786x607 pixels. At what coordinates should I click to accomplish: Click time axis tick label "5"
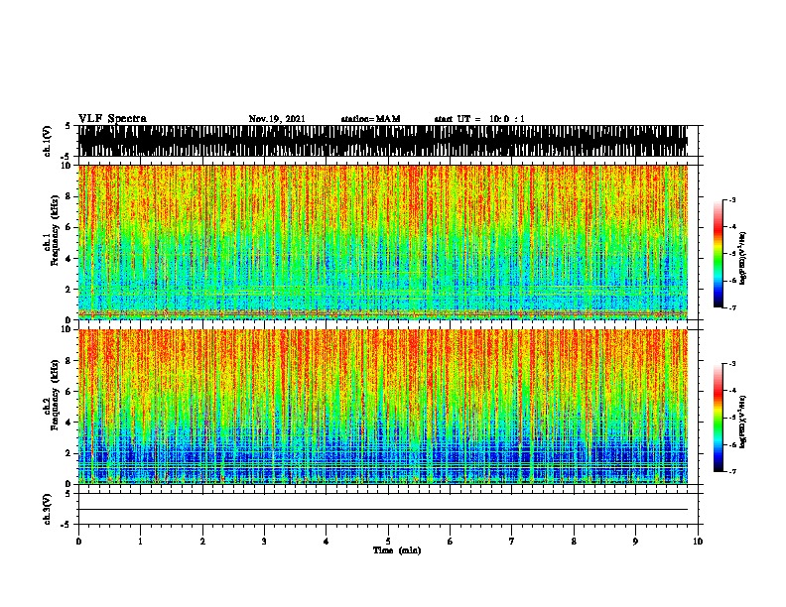[388, 542]
